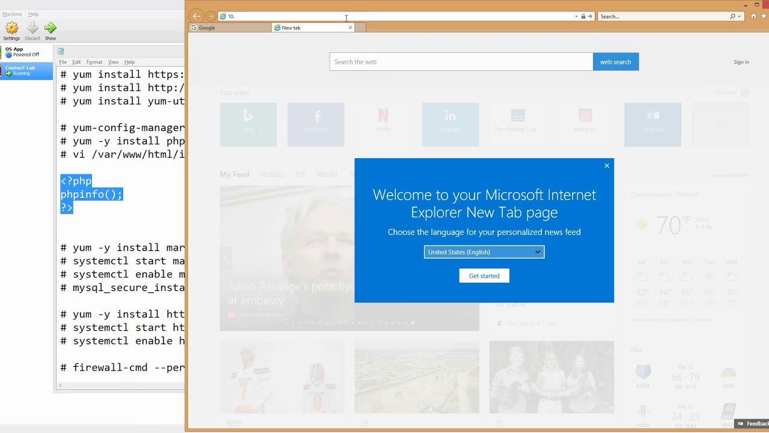Click the IE toolbar Search box
The width and height of the screenshot is (769, 433).
[663, 16]
